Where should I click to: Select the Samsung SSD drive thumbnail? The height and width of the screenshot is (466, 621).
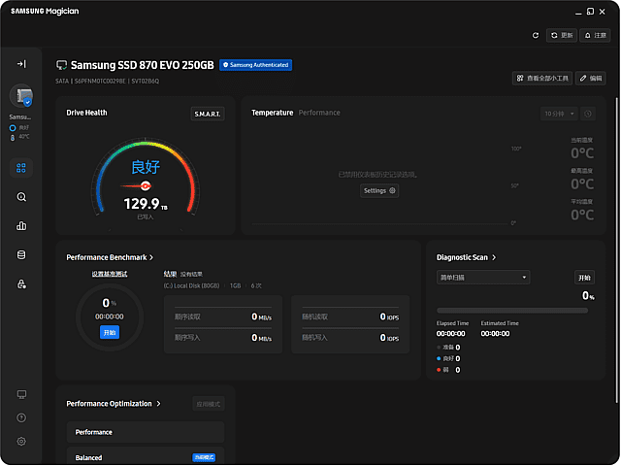21,97
